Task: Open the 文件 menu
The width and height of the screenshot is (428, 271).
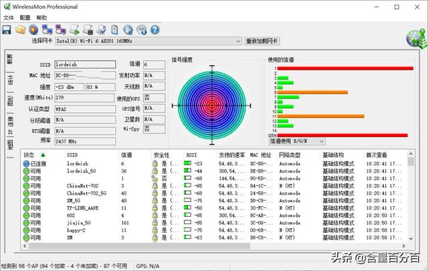Action: pyautogui.click(x=9, y=18)
